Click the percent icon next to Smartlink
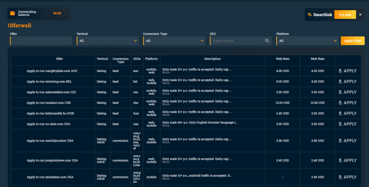 pyautogui.click(x=310, y=14)
